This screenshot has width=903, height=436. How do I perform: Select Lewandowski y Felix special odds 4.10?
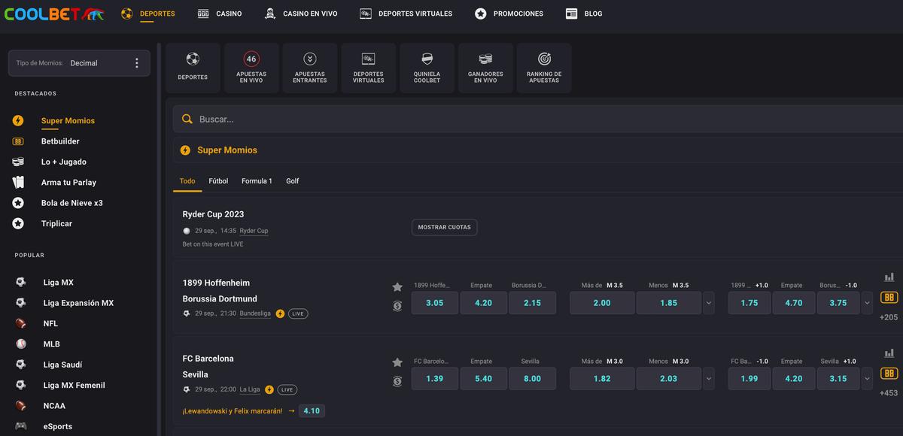312,411
